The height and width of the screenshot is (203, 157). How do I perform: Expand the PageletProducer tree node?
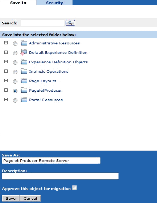(x=6, y=90)
